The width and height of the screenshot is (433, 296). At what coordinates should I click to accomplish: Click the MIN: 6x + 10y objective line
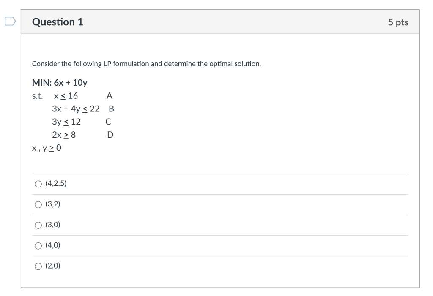[60, 82]
